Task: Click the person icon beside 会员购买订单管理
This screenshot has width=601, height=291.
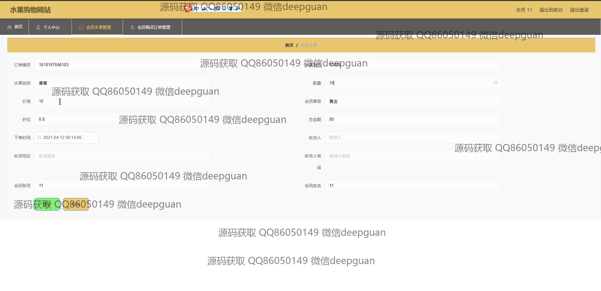Action: pyautogui.click(x=132, y=27)
